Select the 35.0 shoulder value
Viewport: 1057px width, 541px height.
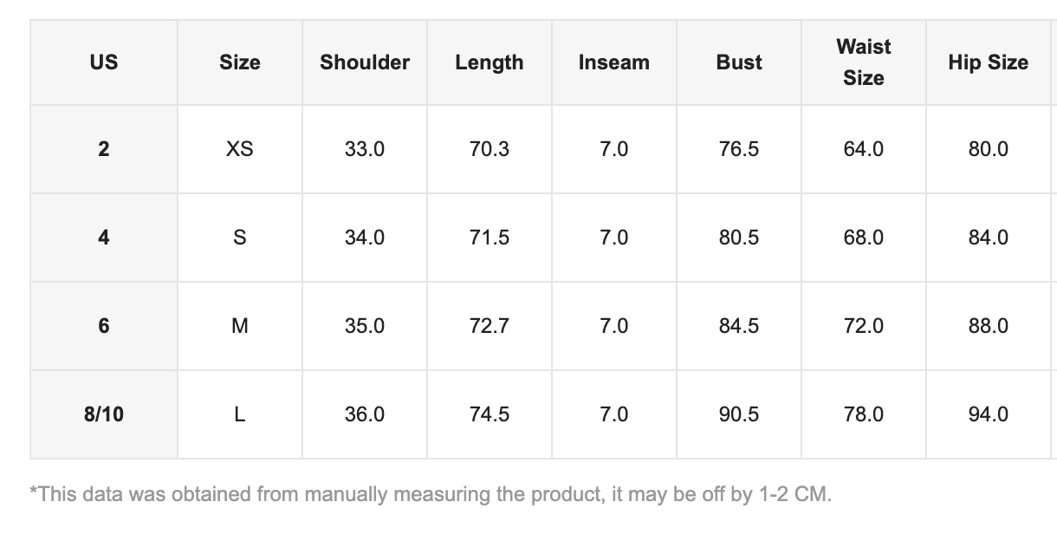click(365, 326)
